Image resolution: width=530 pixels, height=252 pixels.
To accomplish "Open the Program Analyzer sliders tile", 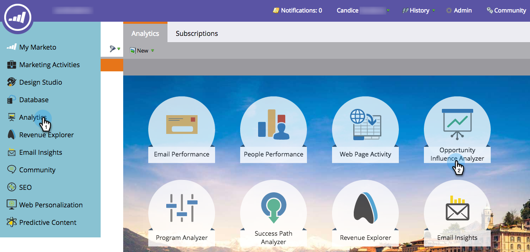I will [182, 208].
